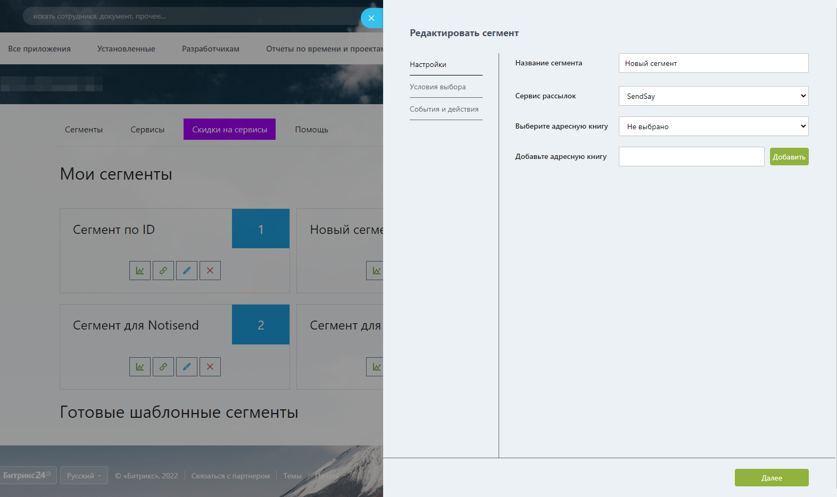Close the side panel with blue X
Image resolution: width=837 pixels, height=497 pixels.
click(371, 18)
